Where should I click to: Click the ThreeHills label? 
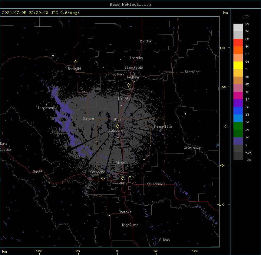[x=163, y=127]
